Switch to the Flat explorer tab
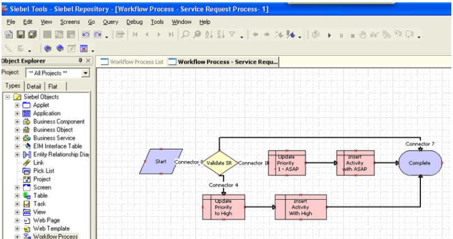The image size is (453, 239). tap(53, 86)
